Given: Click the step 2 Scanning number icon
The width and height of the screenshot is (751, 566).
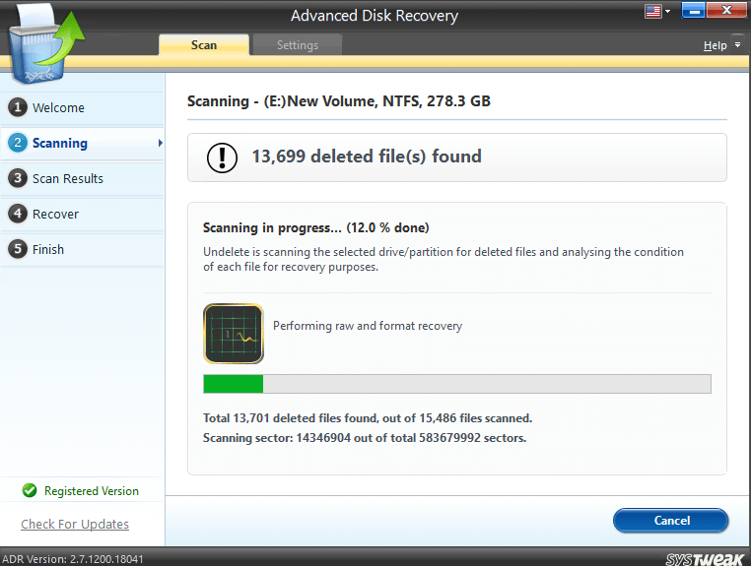Looking at the screenshot, I should click(18, 143).
